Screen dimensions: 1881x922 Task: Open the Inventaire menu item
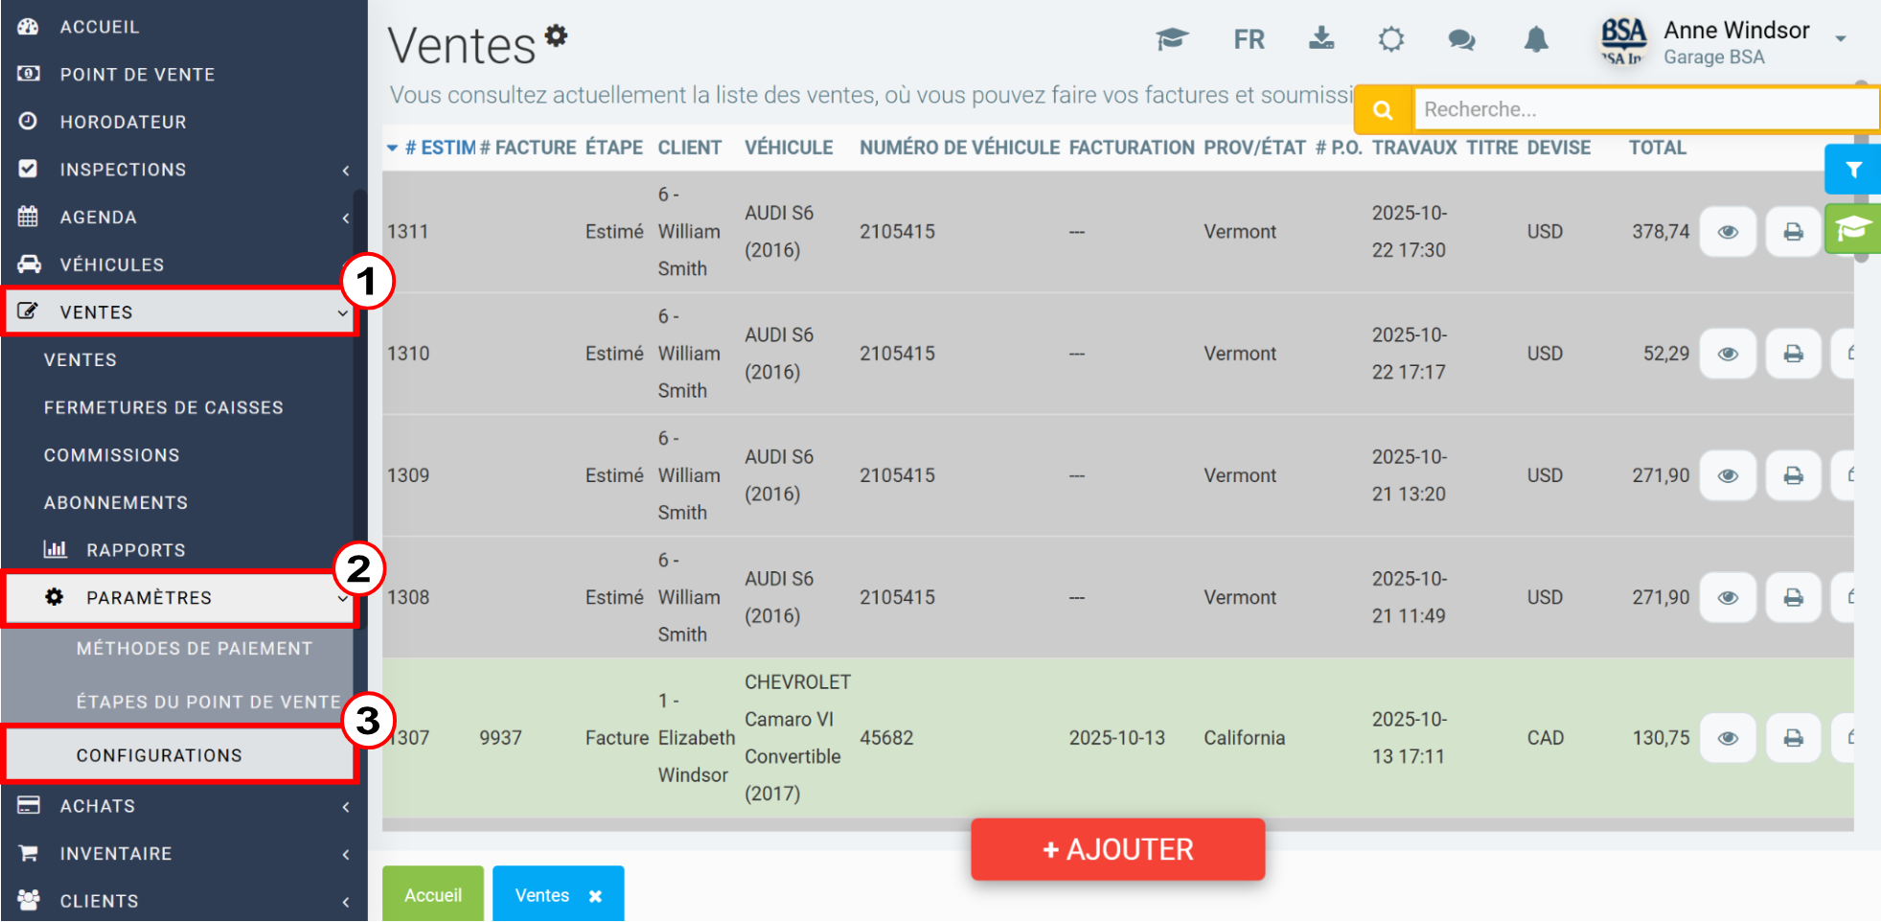click(116, 854)
